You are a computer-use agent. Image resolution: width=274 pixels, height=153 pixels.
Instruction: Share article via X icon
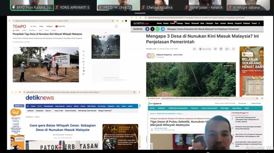152,29
